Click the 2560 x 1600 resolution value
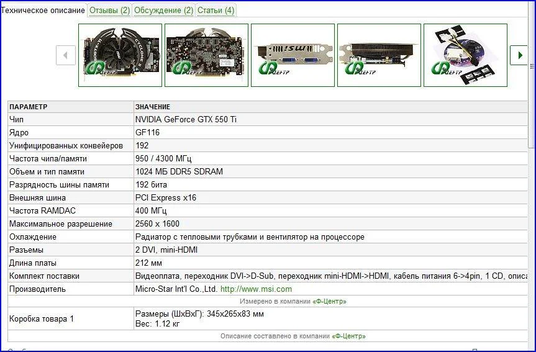The height and width of the screenshot is (352, 536). click(x=157, y=224)
